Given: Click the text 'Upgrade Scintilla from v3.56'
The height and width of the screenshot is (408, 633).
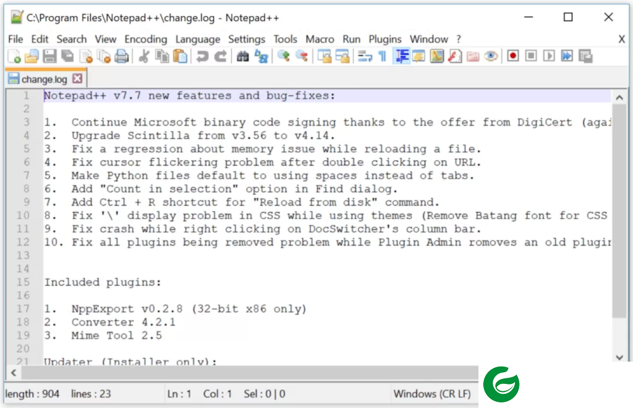Looking at the screenshot, I should (169, 135).
